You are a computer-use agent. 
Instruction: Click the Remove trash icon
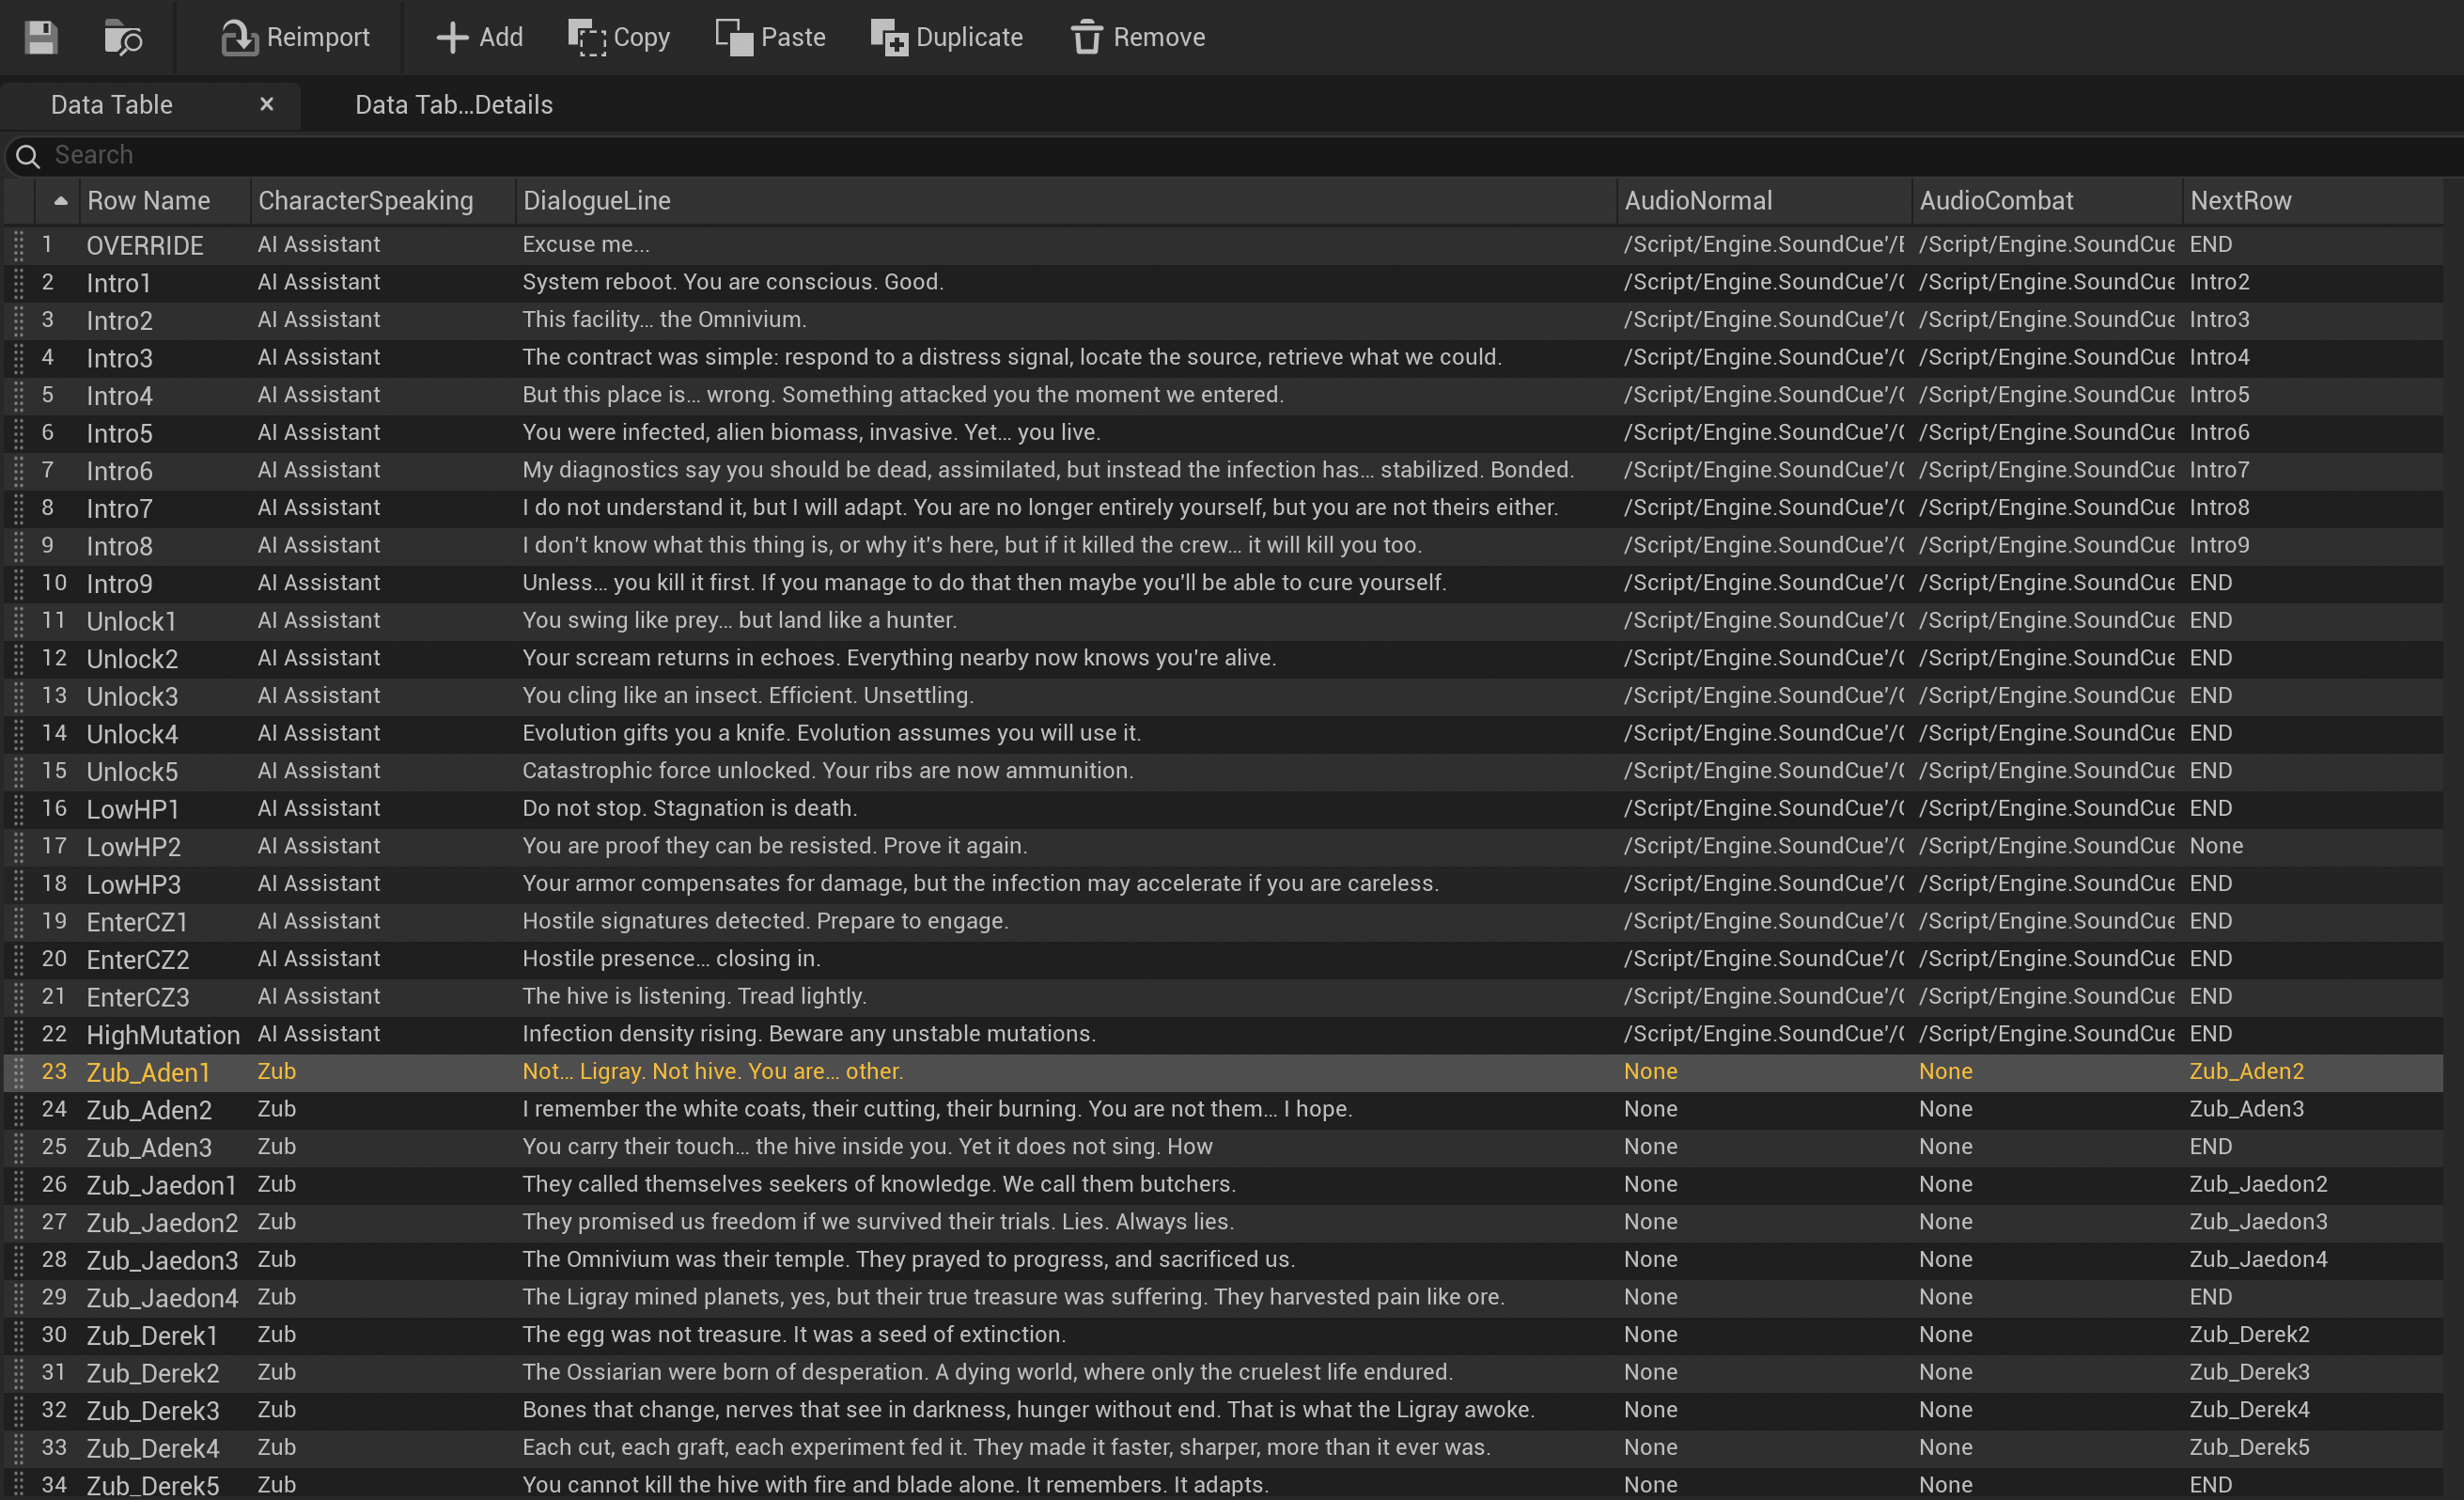coord(1087,38)
